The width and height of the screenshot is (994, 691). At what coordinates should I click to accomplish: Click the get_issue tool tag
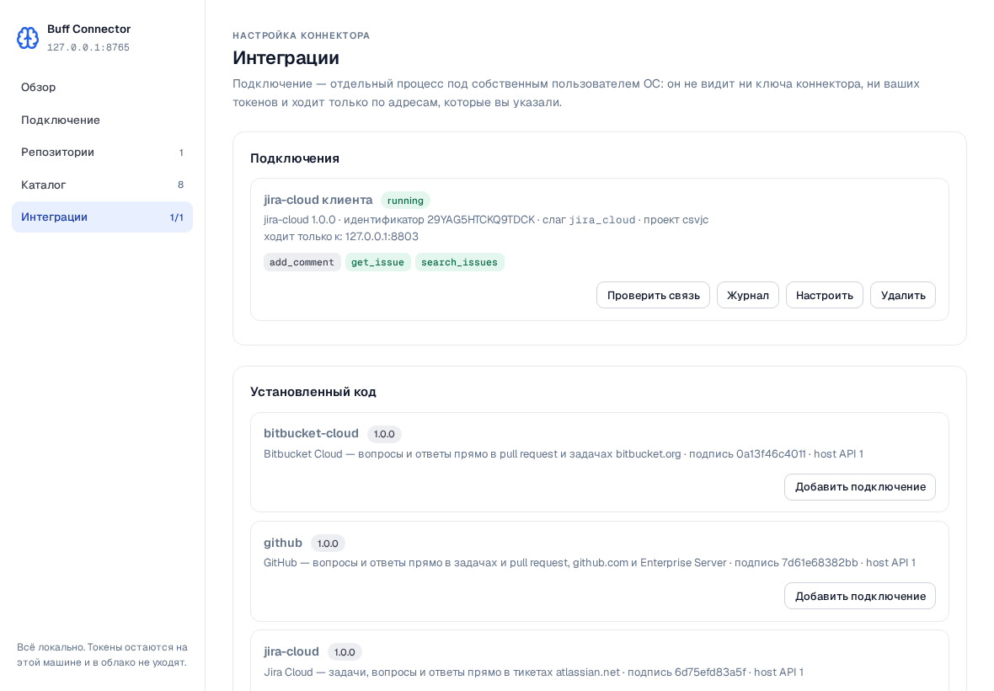(x=378, y=262)
